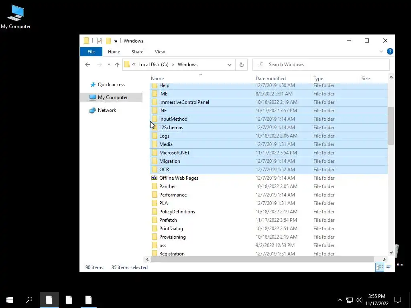Switch to Large icons view button

389,267
